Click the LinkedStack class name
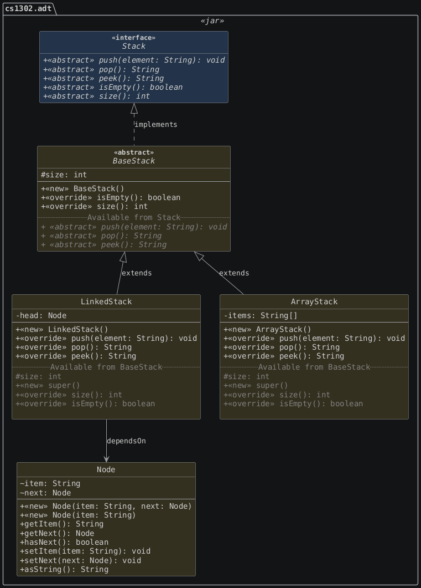The image size is (421, 588). [x=106, y=301]
